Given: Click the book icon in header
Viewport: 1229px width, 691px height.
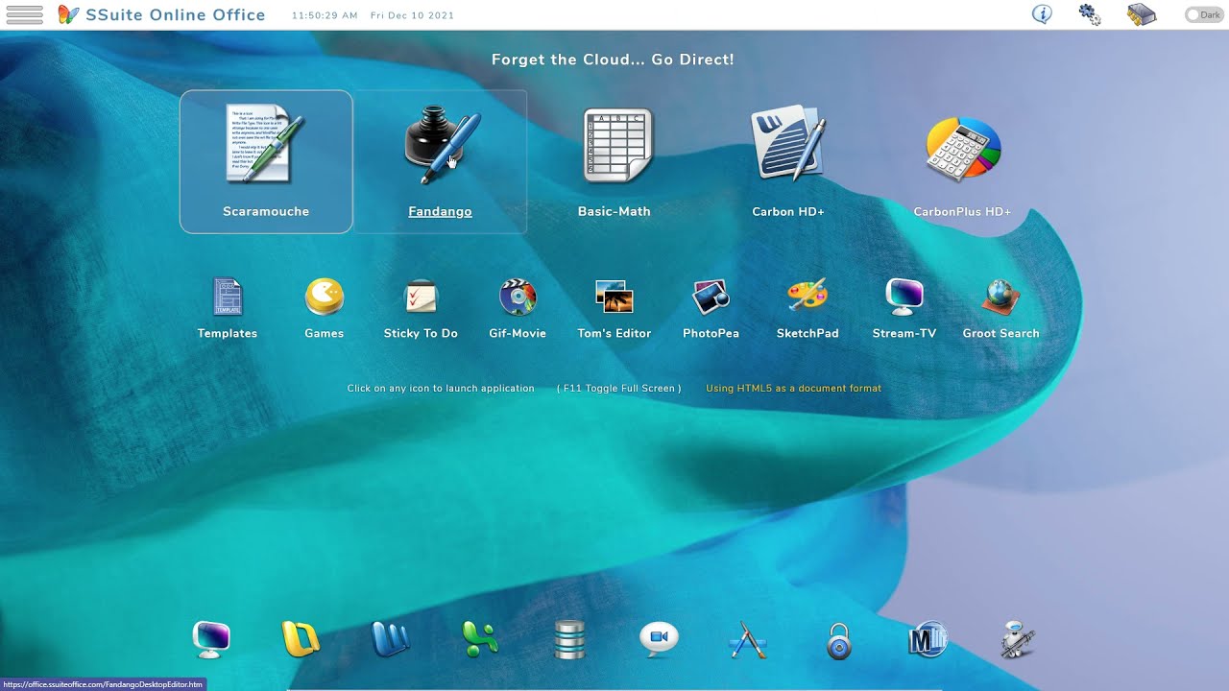Looking at the screenshot, I should (x=1141, y=14).
